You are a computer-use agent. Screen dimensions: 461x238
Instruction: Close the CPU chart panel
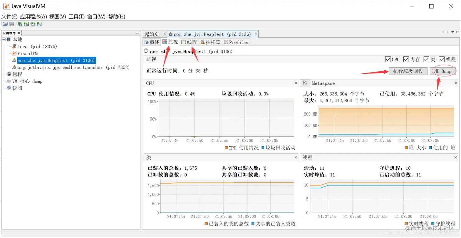coord(296,83)
